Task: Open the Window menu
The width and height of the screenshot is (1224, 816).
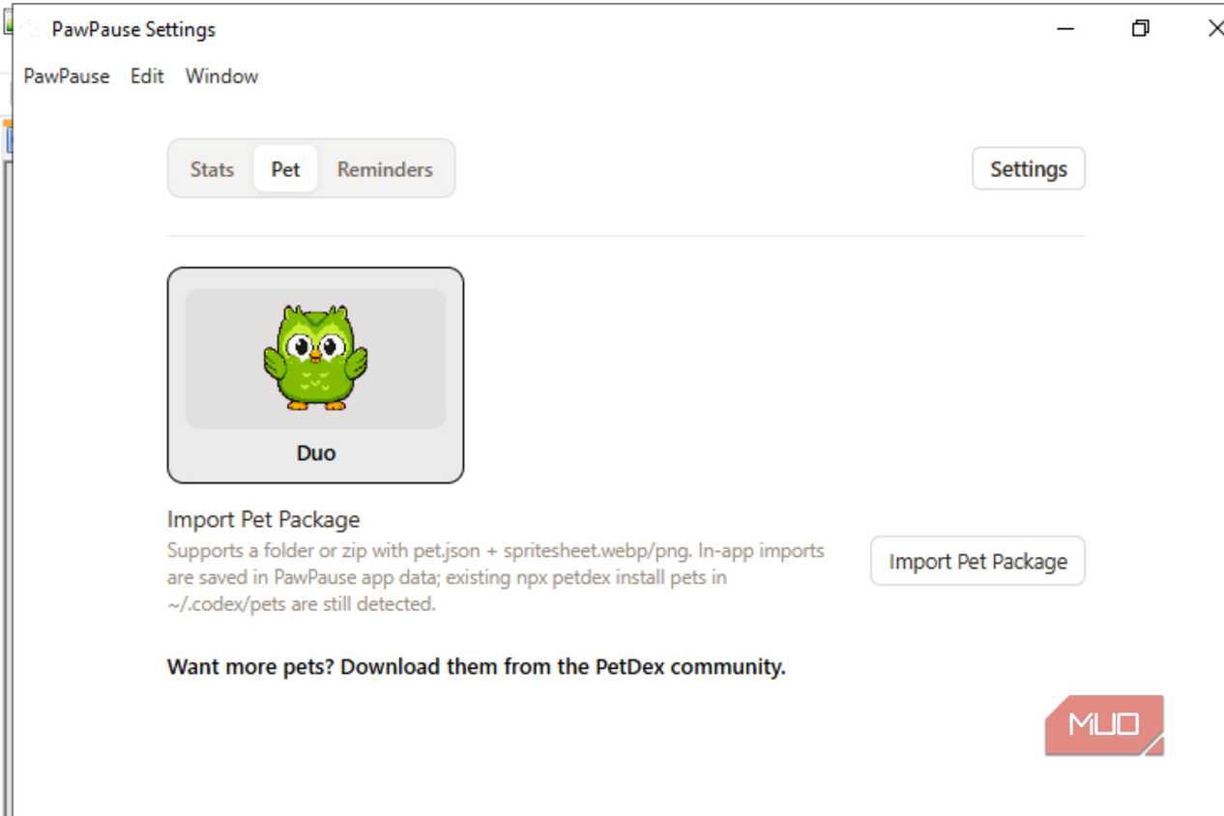Action: [x=221, y=76]
